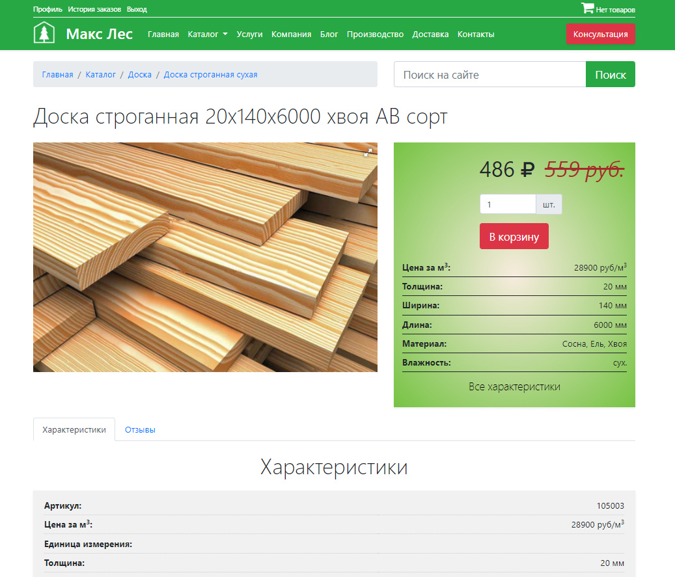The height and width of the screenshot is (577, 675).
Task: Click the Характеристики section heading
Action: point(334,467)
